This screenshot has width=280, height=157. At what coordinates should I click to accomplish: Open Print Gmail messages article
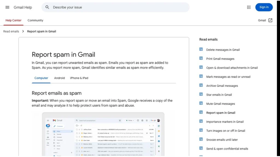click(x=220, y=59)
